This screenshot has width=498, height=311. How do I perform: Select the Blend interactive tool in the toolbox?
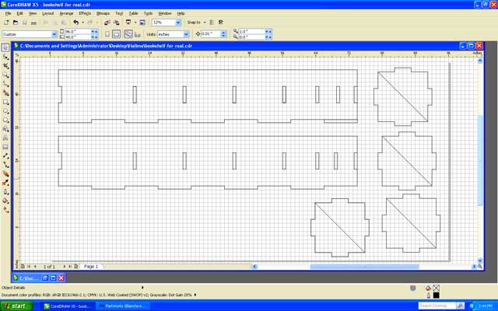coord(5,173)
